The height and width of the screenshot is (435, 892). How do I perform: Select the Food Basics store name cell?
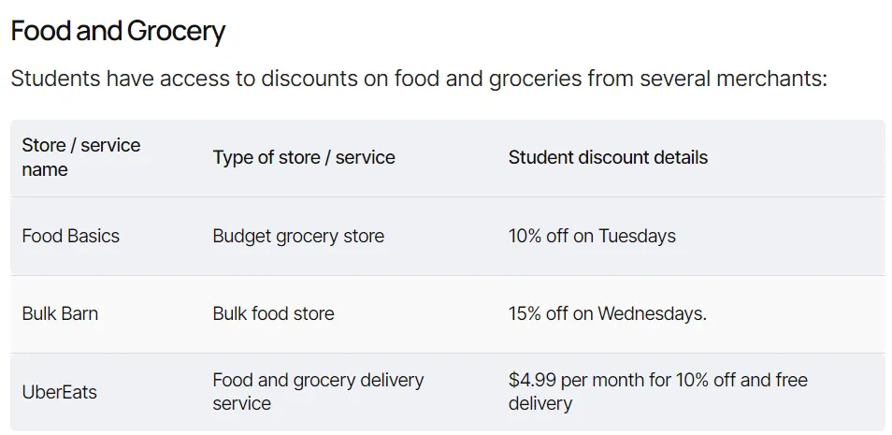pyautogui.click(x=71, y=236)
